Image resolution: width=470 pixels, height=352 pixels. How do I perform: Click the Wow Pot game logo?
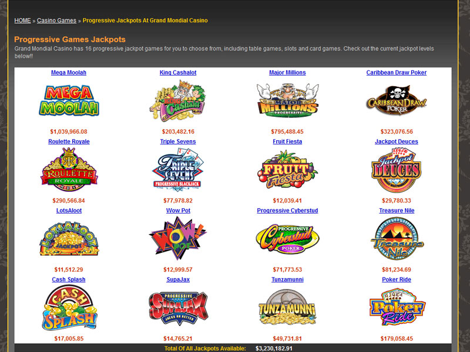(x=178, y=239)
